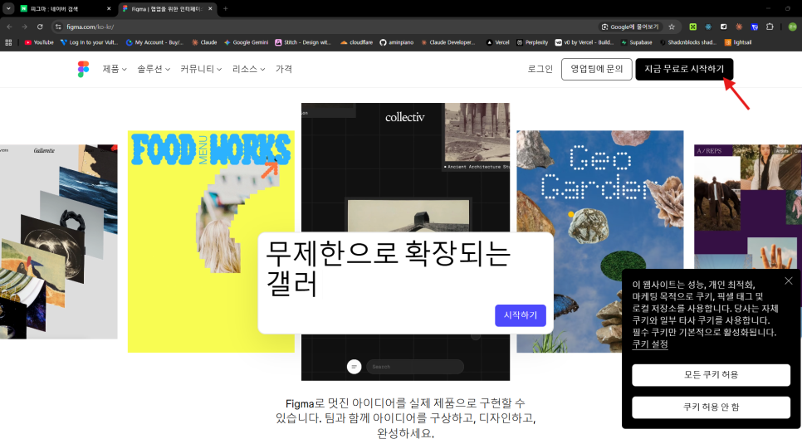Open the Claude bookmark
Screen dimensions: 802x439
(x=204, y=42)
